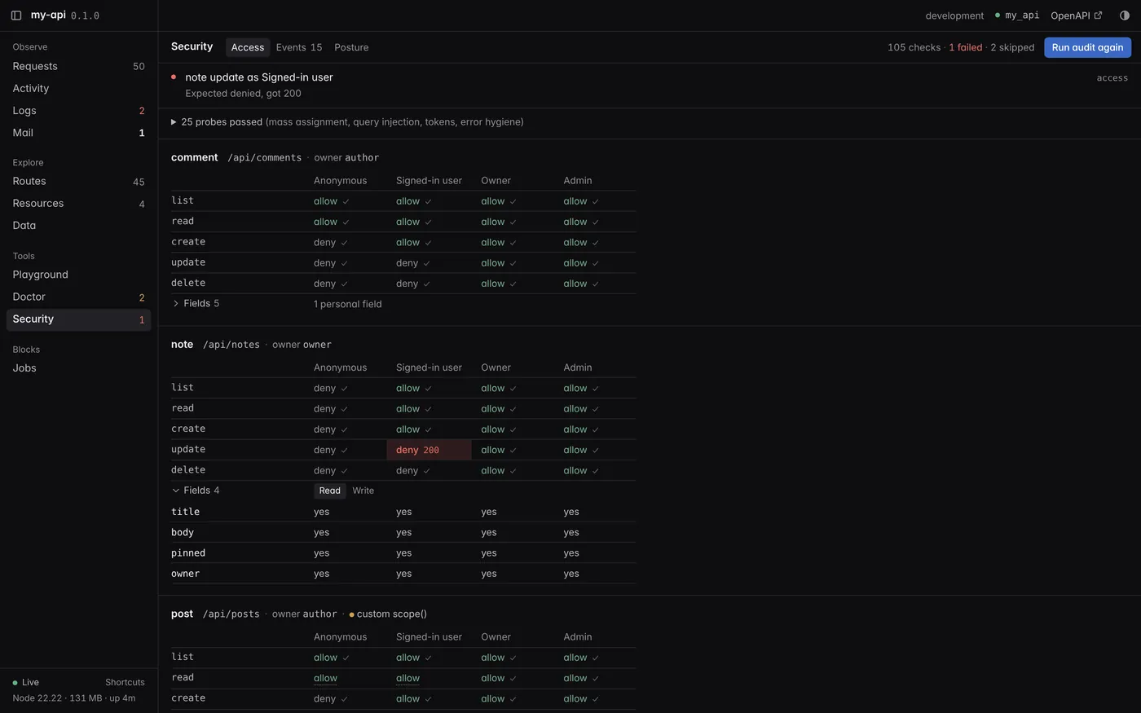Screen dimensions: 1141x713
Task: Click the my_api database indicator
Action: pyautogui.click(x=1017, y=15)
